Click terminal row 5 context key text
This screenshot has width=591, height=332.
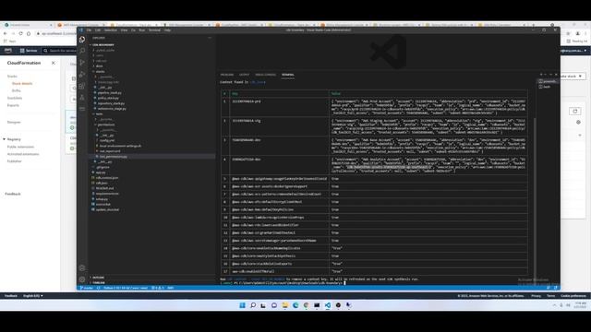(x=279, y=179)
